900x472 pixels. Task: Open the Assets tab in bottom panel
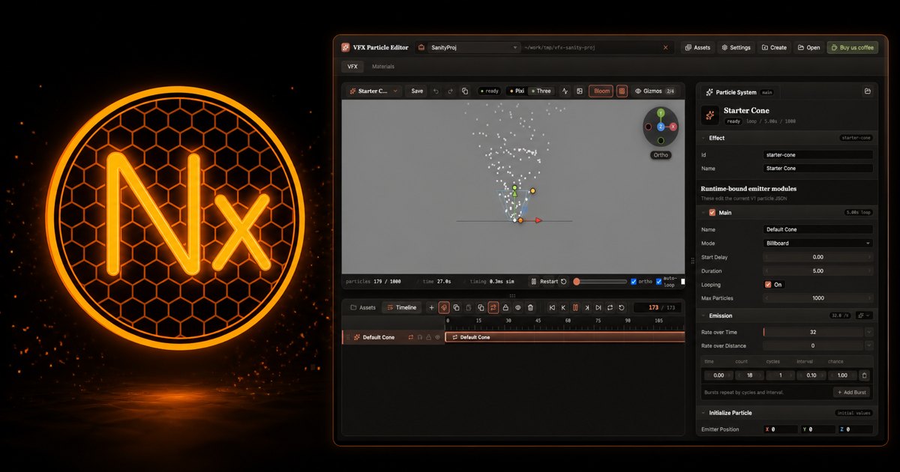pos(362,307)
